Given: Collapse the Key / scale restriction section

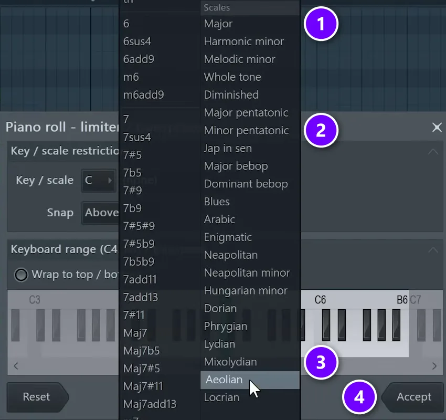Looking at the screenshot, I should (x=433, y=151).
